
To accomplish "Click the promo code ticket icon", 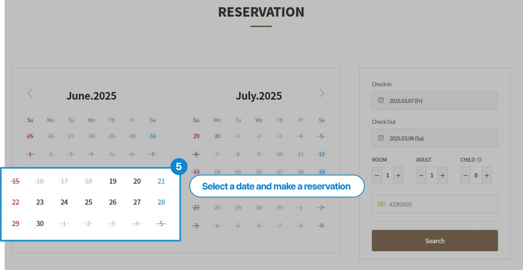I will (x=381, y=204).
